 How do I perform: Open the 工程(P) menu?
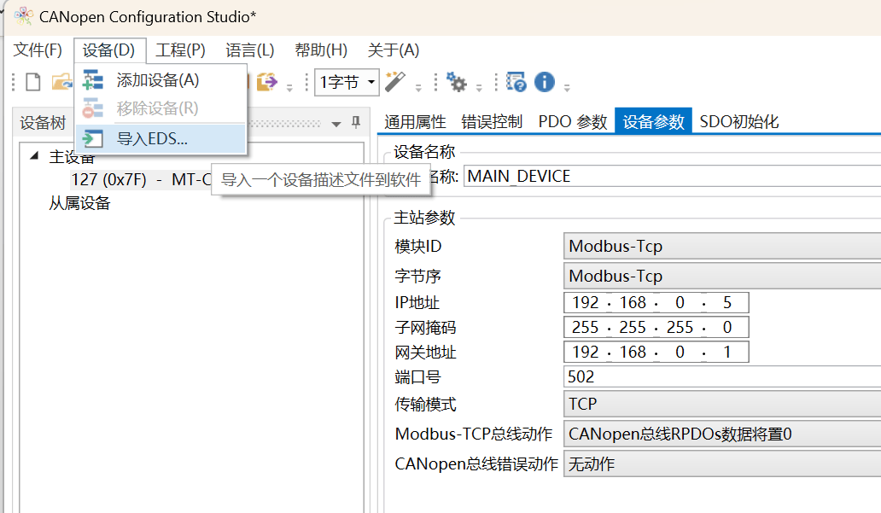tap(180, 50)
